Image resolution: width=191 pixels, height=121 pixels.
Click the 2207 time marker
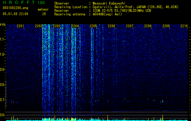[130, 26]
